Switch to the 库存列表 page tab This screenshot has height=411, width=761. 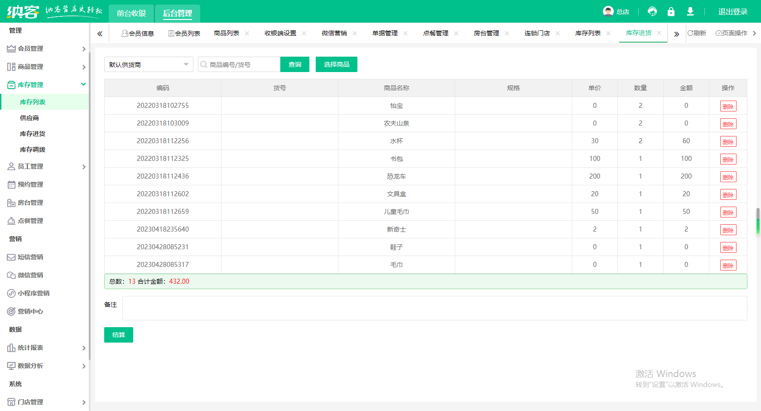coord(588,33)
